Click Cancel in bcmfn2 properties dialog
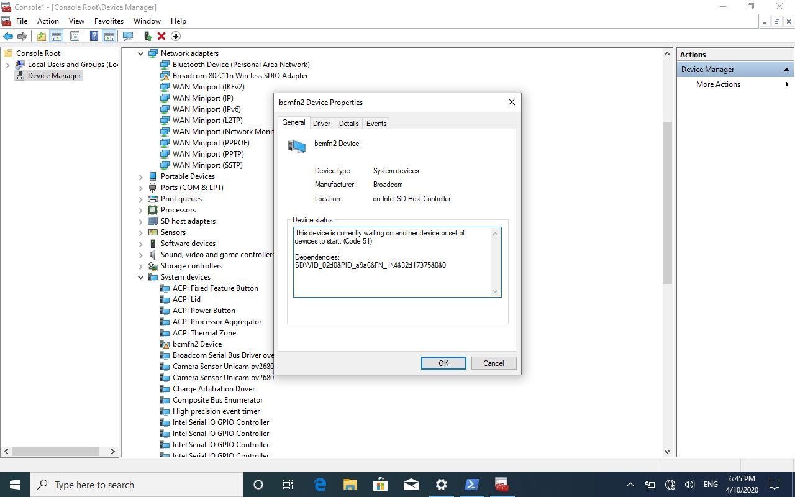This screenshot has height=497, width=795. point(494,363)
